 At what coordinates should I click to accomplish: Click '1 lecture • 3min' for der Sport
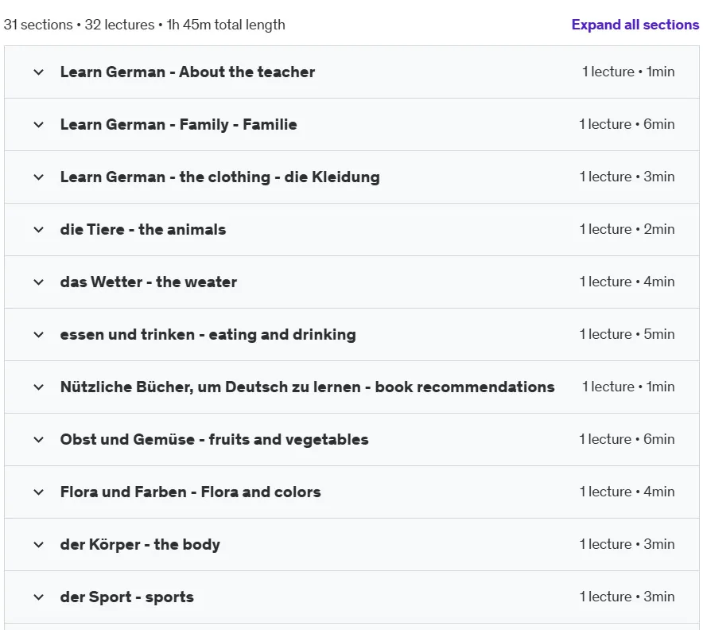[x=627, y=597]
